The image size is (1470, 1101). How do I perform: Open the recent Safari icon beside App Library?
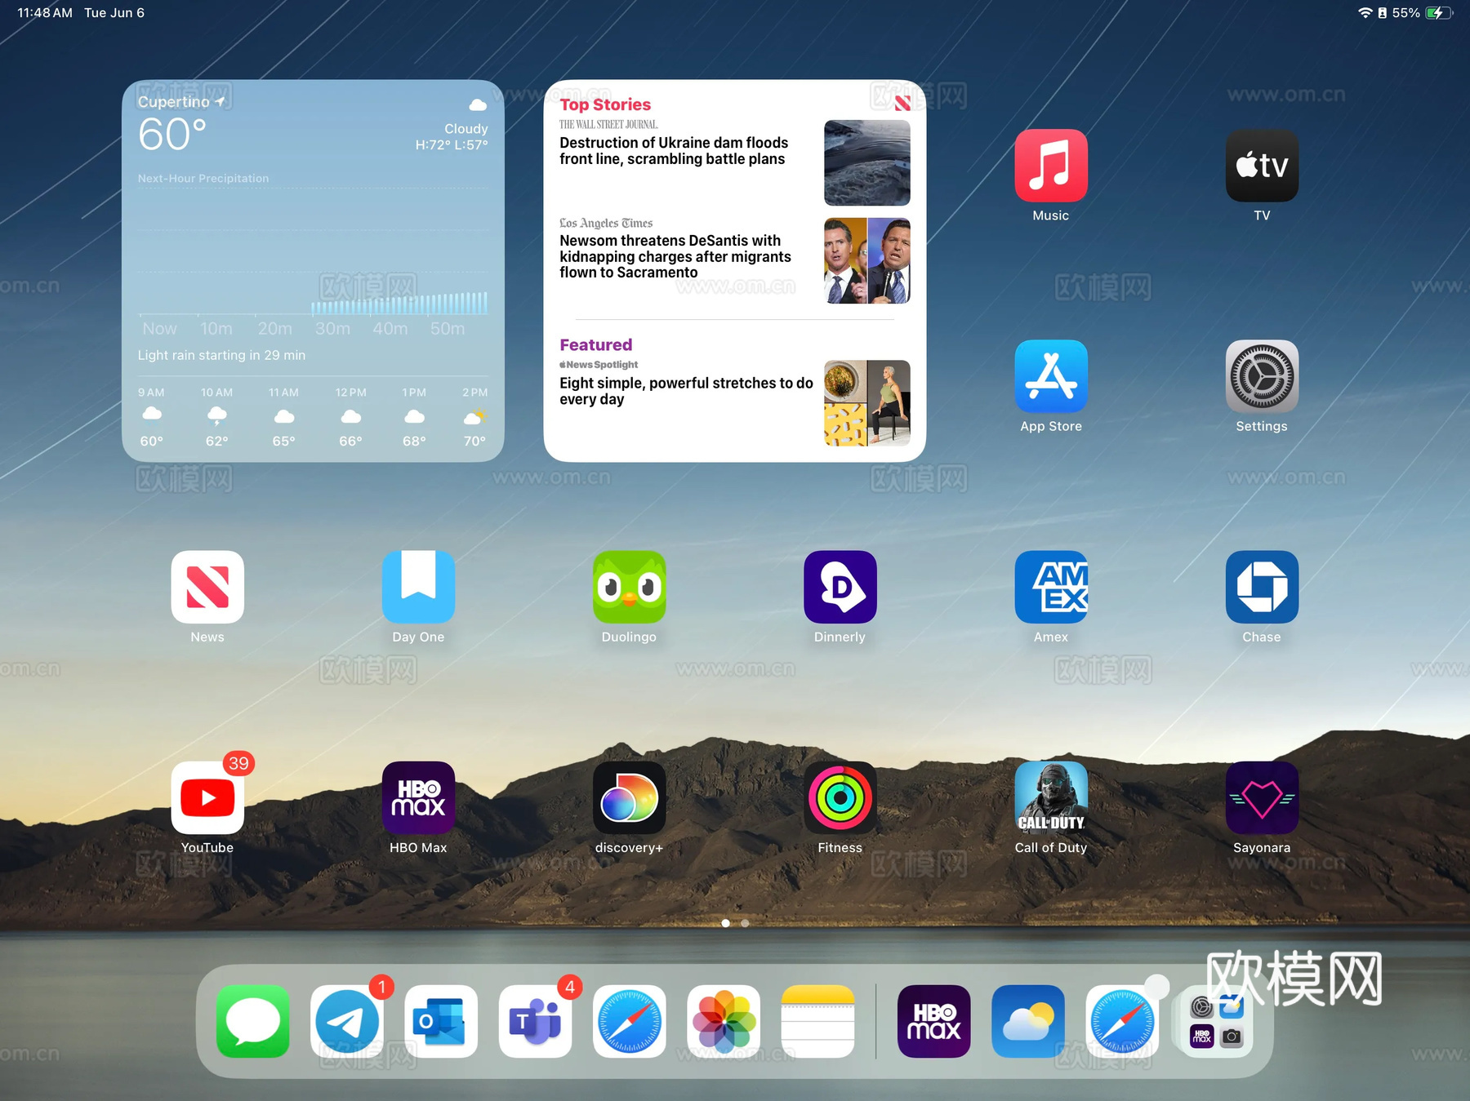(x=1122, y=1021)
